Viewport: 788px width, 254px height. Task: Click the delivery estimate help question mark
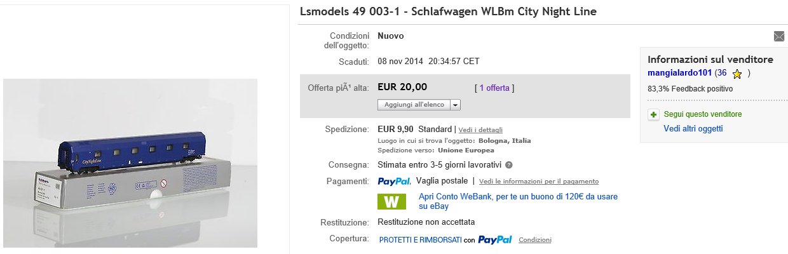coord(509,165)
